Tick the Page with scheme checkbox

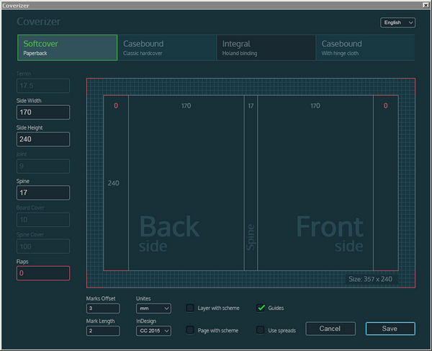[x=190, y=330]
